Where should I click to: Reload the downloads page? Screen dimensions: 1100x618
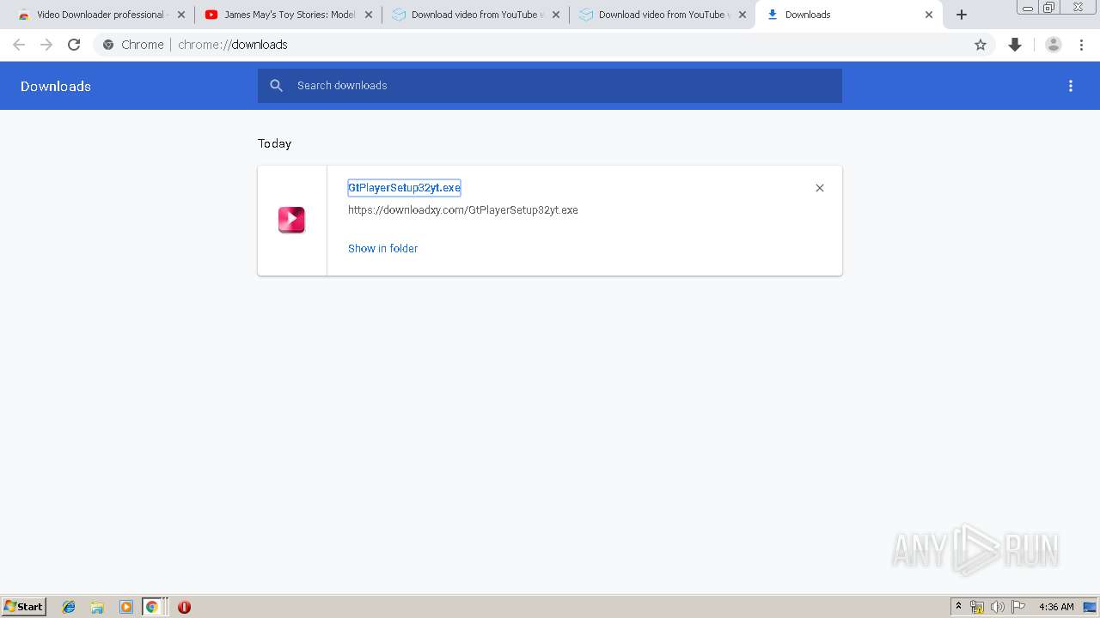(74, 45)
